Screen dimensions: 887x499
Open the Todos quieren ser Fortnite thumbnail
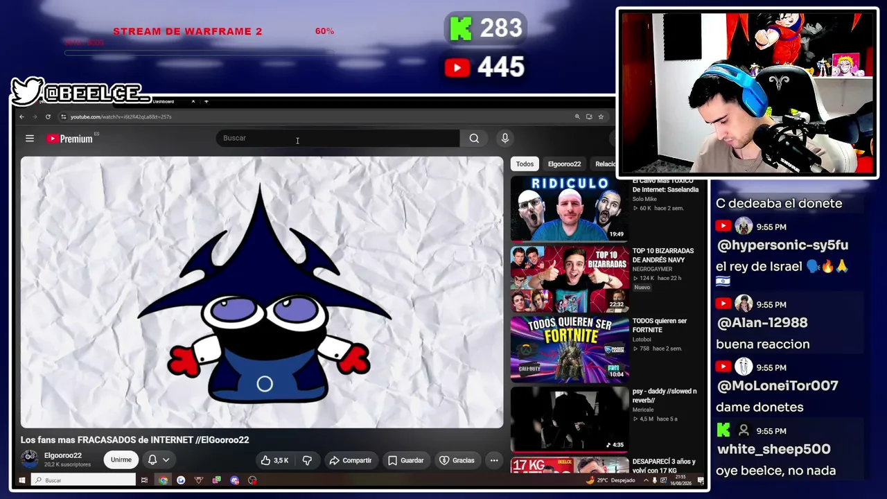click(569, 349)
